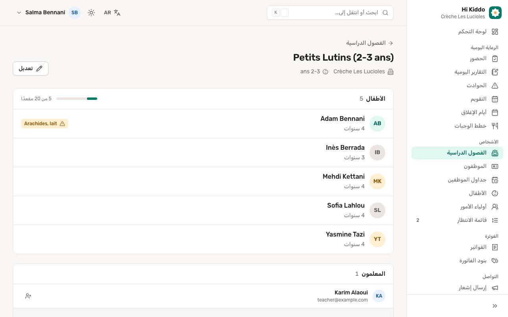Screen dimensions: 508x317
Task: Click the تعديل edit button
Action: point(31,69)
